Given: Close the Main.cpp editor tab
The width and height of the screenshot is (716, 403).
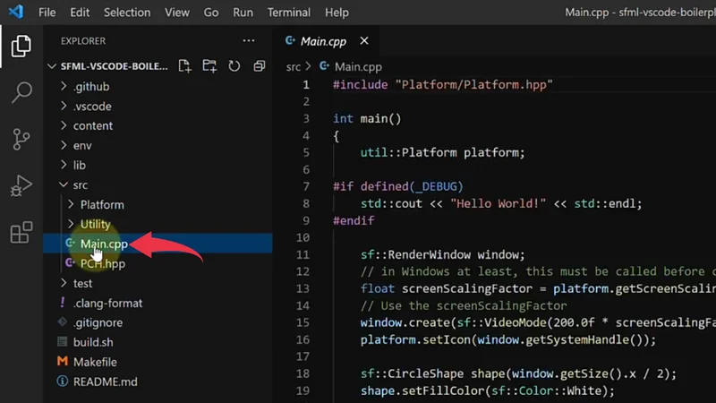Looking at the screenshot, I should (x=364, y=41).
